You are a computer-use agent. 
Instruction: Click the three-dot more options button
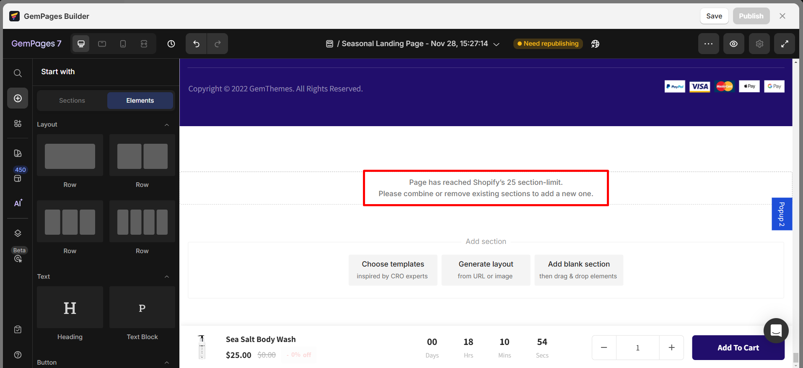point(708,44)
